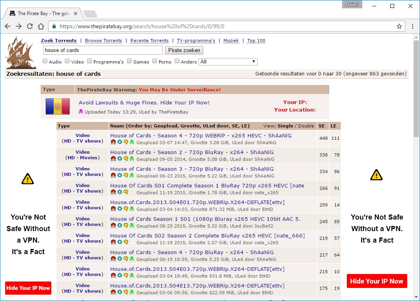The width and height of the screenshot is (420, 301).
Task: Click green skull VIP icon for Season 4 WEBRiP torrent
Action: point(132,142)
